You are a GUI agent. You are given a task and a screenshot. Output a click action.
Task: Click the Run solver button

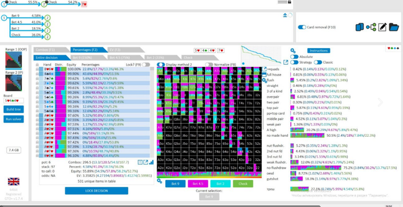(14, 119)
